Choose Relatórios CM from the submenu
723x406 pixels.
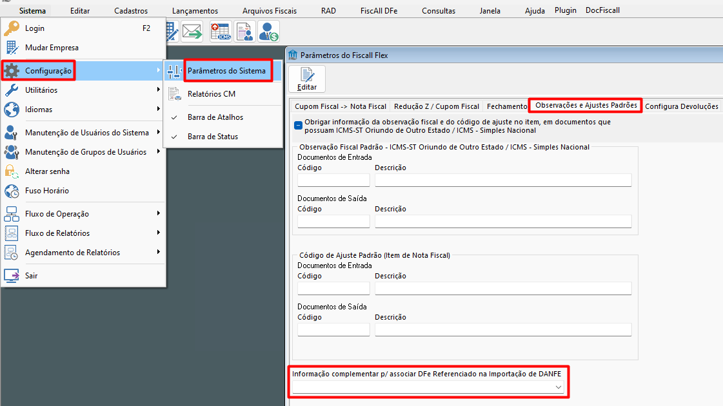pyautogui.click(x=223, y=94)
